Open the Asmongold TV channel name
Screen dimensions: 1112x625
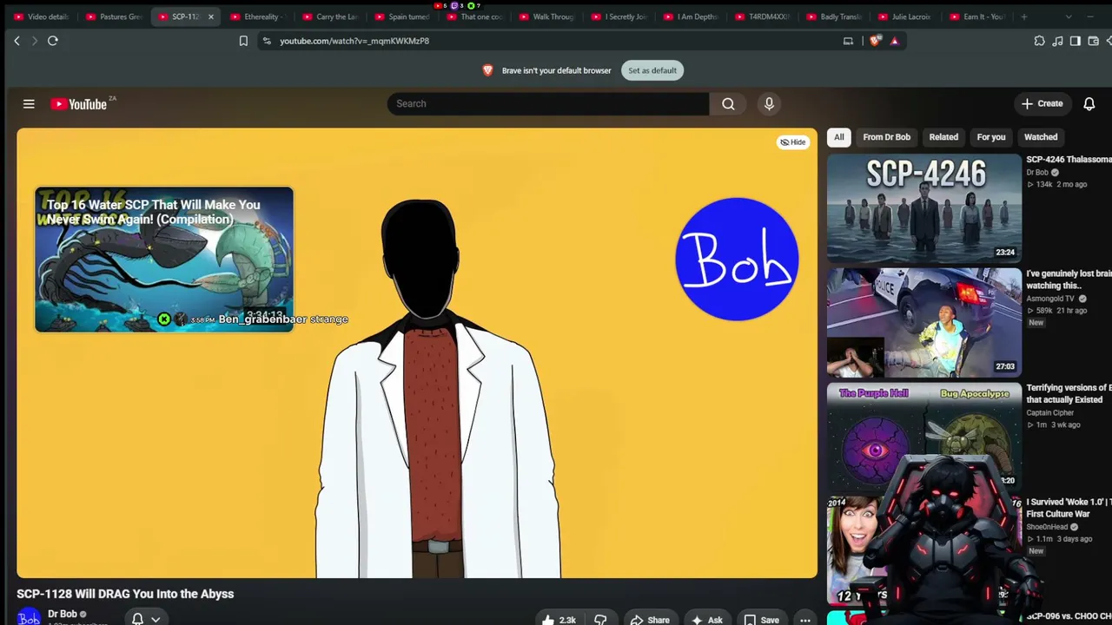point(1050,299)
